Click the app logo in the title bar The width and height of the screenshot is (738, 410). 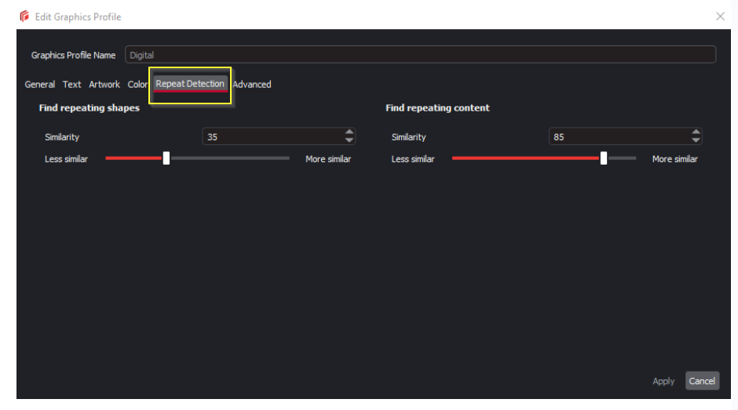pyautogui.click(x=24, y=16)
